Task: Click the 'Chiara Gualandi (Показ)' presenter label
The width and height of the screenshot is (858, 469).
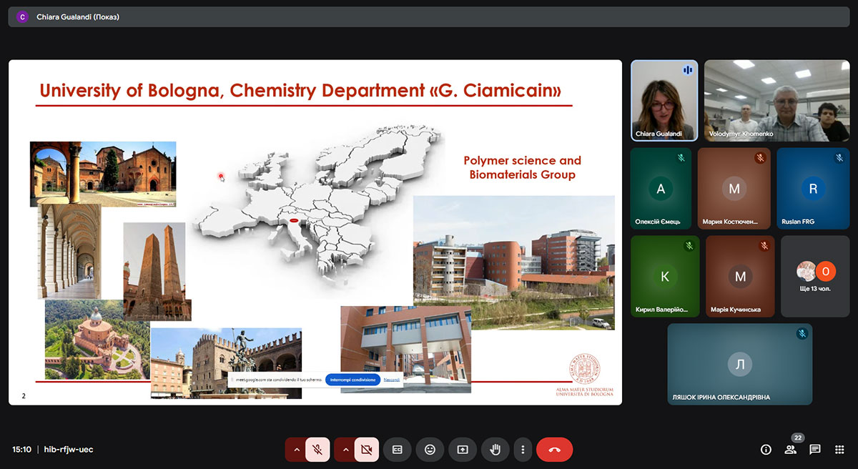Action: (x=78, y=16)
